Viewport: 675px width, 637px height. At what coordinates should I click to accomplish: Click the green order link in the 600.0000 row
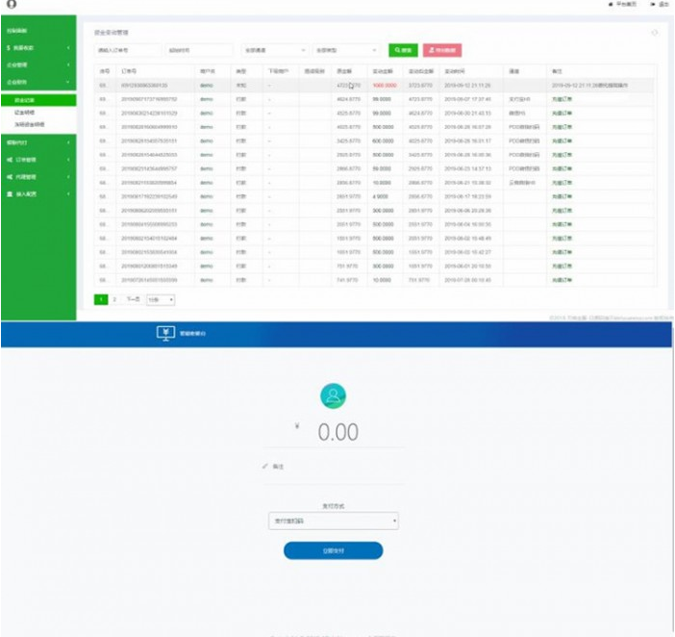[x=562, y=140]
